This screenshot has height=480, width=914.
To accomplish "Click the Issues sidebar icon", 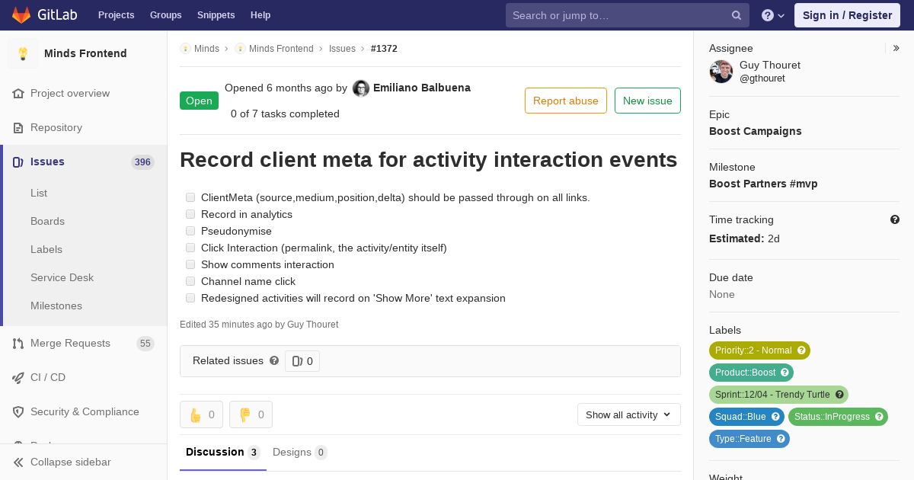I will click(x=18, y=162).
